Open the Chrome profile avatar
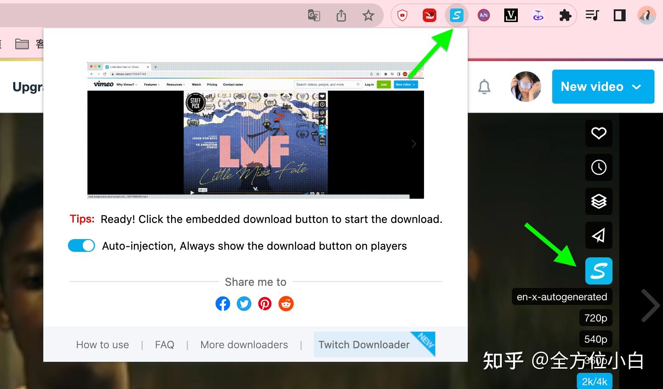This screenshot has width=663, height=389. click(x=647, y=16)
